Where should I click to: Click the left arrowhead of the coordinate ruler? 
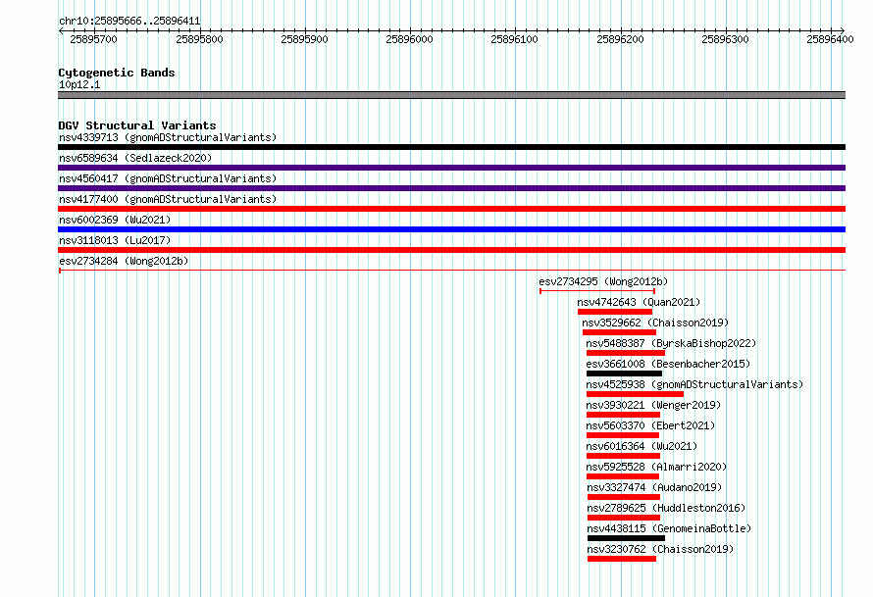click(61, 30)
